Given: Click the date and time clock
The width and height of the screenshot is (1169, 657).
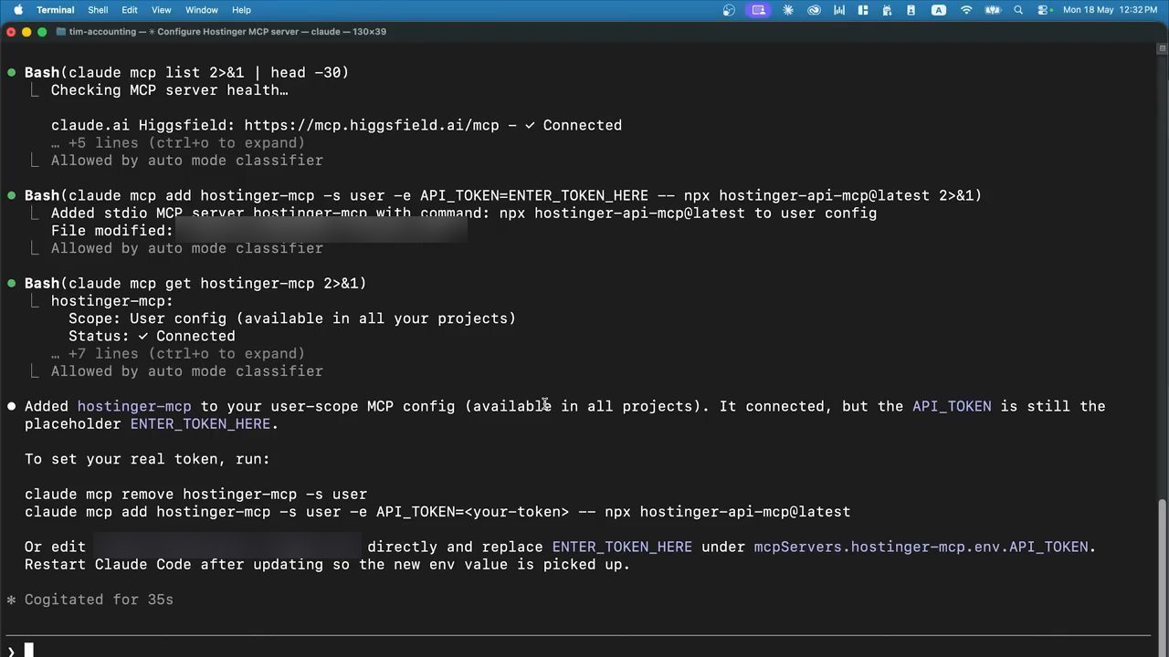Looking at the screenshot, I should coord(1110,10).
